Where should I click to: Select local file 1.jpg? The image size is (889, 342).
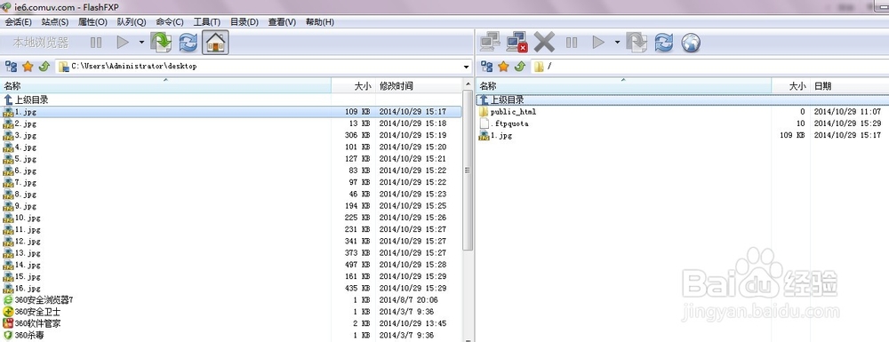(231, 112)
